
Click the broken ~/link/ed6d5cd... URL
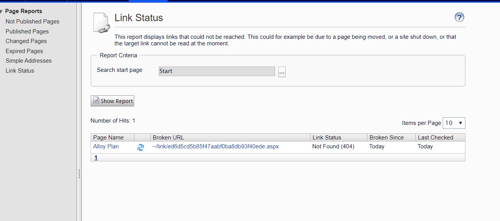[216, 146]
